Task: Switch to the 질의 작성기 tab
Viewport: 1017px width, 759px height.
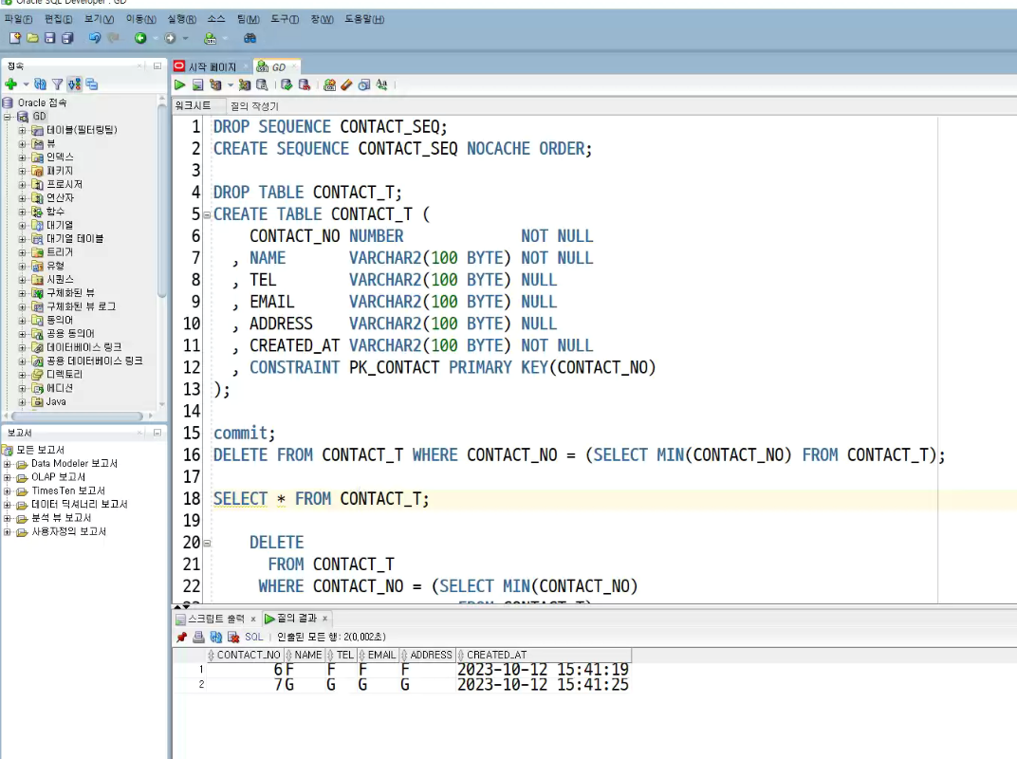Action: pos(254,105)
